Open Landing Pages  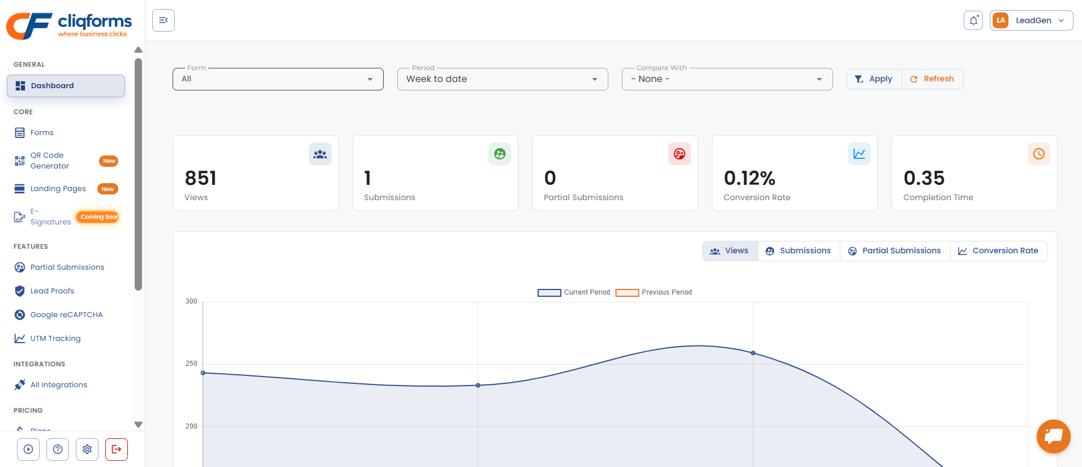[58, 189]
